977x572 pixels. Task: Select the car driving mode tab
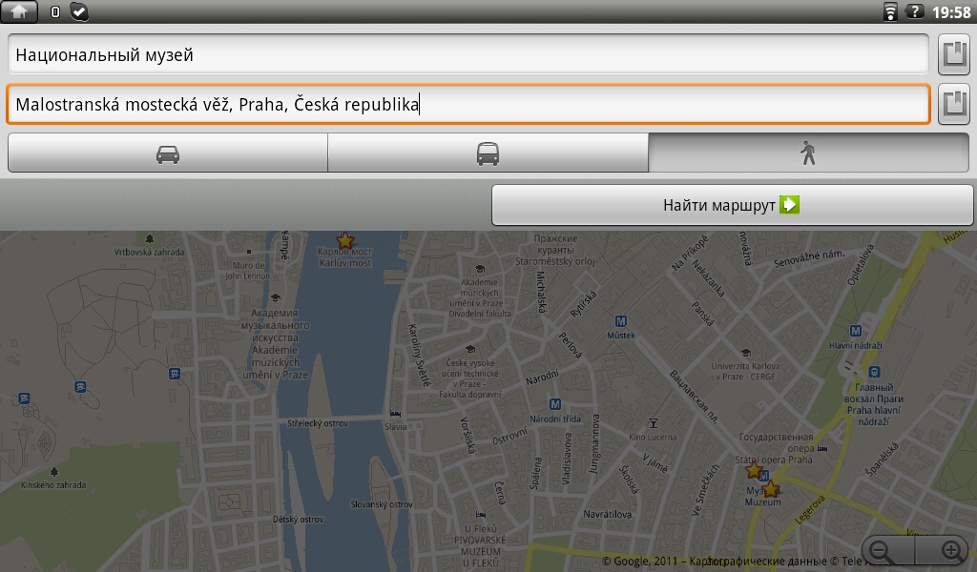[168, 153]
